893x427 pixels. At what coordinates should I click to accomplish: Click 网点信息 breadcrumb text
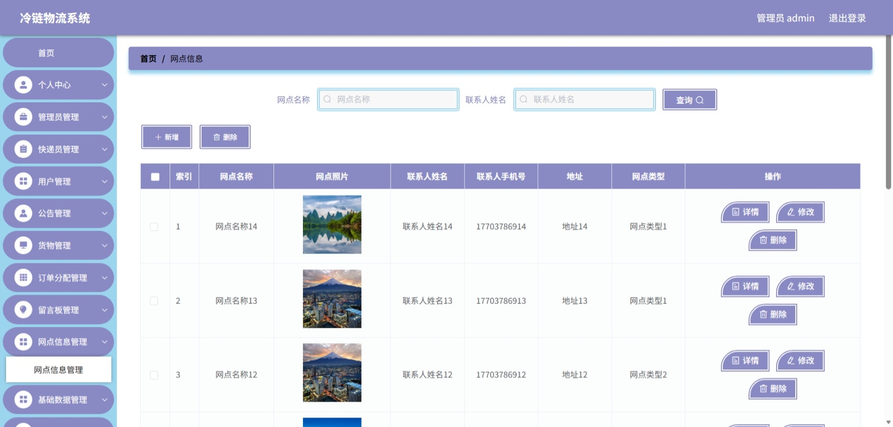coord(186,59)
